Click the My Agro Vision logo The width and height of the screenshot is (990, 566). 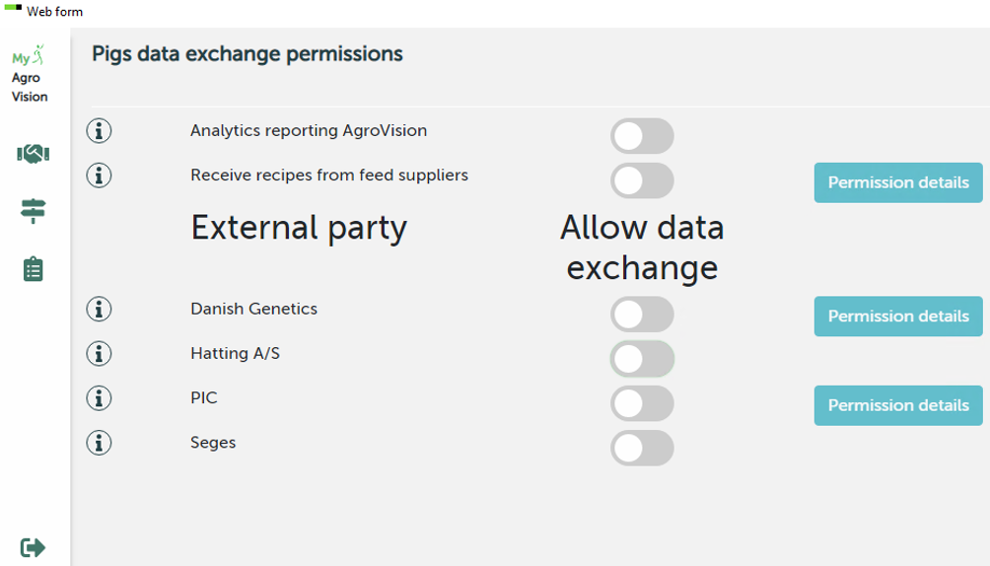coord(30,75)
